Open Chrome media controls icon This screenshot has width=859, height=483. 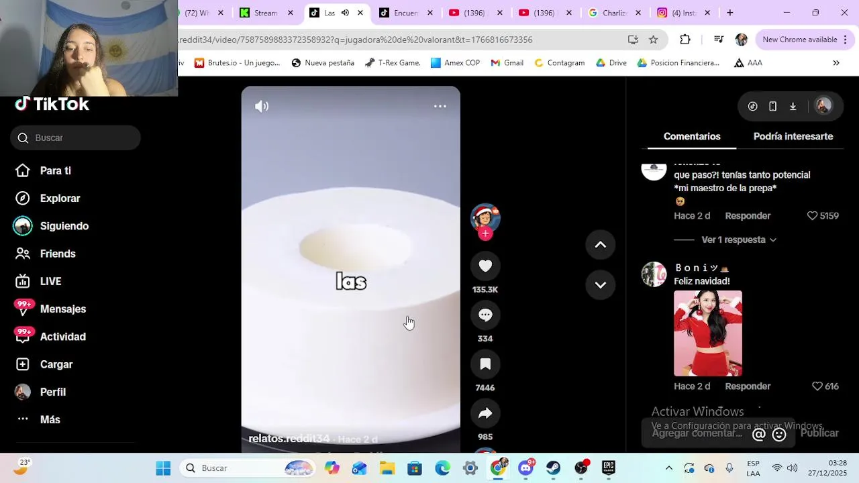coord(718,40)
